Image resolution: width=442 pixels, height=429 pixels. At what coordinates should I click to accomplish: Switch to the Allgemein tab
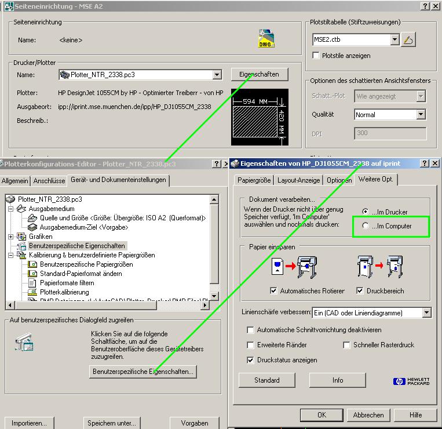(15, 181)
